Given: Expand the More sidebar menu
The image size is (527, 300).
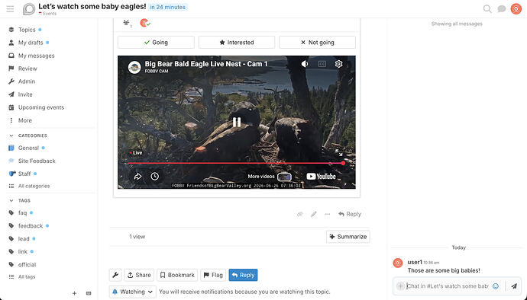Looking at the screenshot, I should (x=25, y=120).
